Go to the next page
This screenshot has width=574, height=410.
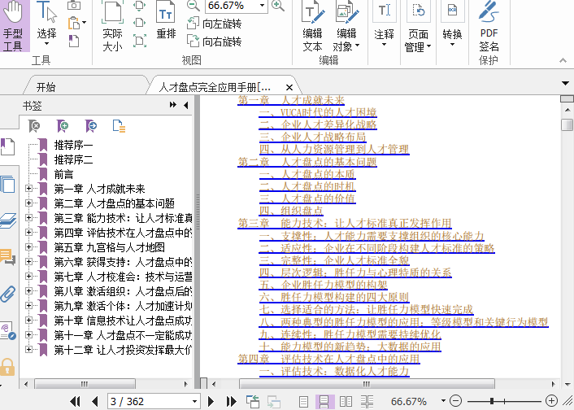coord(211,402)
